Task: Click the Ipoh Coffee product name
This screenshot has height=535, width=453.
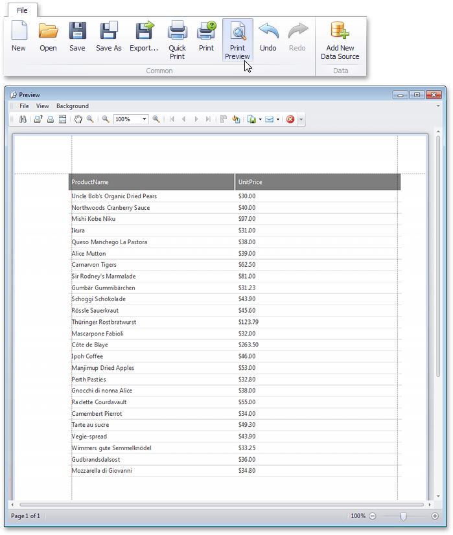Action: pos(87,356)
